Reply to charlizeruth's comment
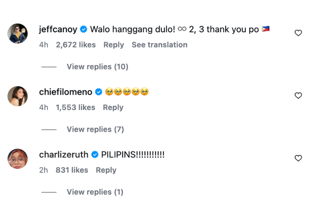This screenshot has height=219, width=309. pos(106,170)
